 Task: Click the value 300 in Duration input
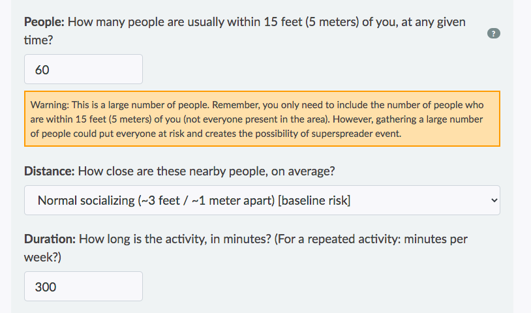click(x=46, y=286)
